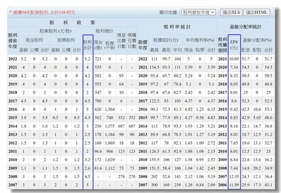The width and height of the screenshot is (281, 193).
Task: Select cash total cell 721
Action: click(x=98, y=59)
